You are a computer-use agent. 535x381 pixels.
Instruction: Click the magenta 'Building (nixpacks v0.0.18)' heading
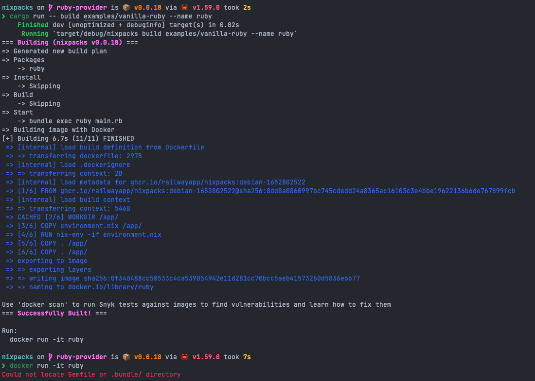tap(70, 43)
